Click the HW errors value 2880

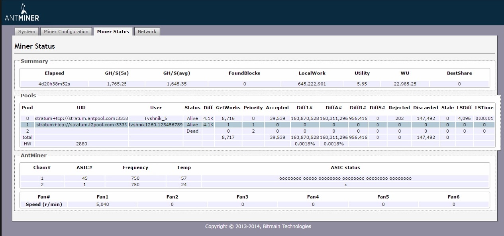point(81,144)
